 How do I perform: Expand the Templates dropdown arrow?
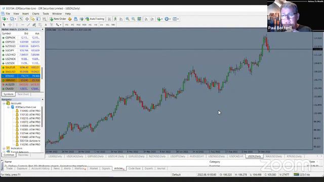(x=178, y=19)
